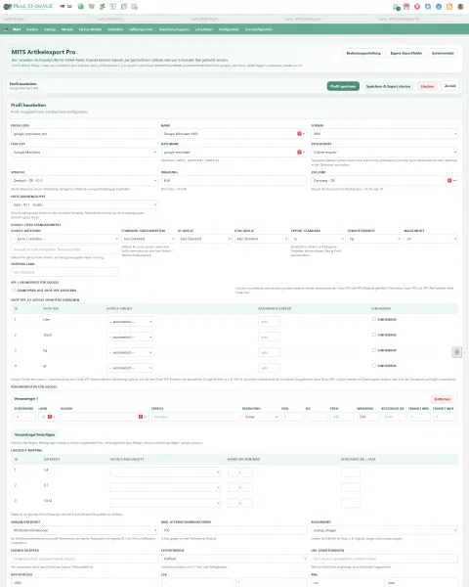Click the red icon inside the Name field
Image resolution: width=469 pixels, height=587 pixels.
(x=299, y=134)
